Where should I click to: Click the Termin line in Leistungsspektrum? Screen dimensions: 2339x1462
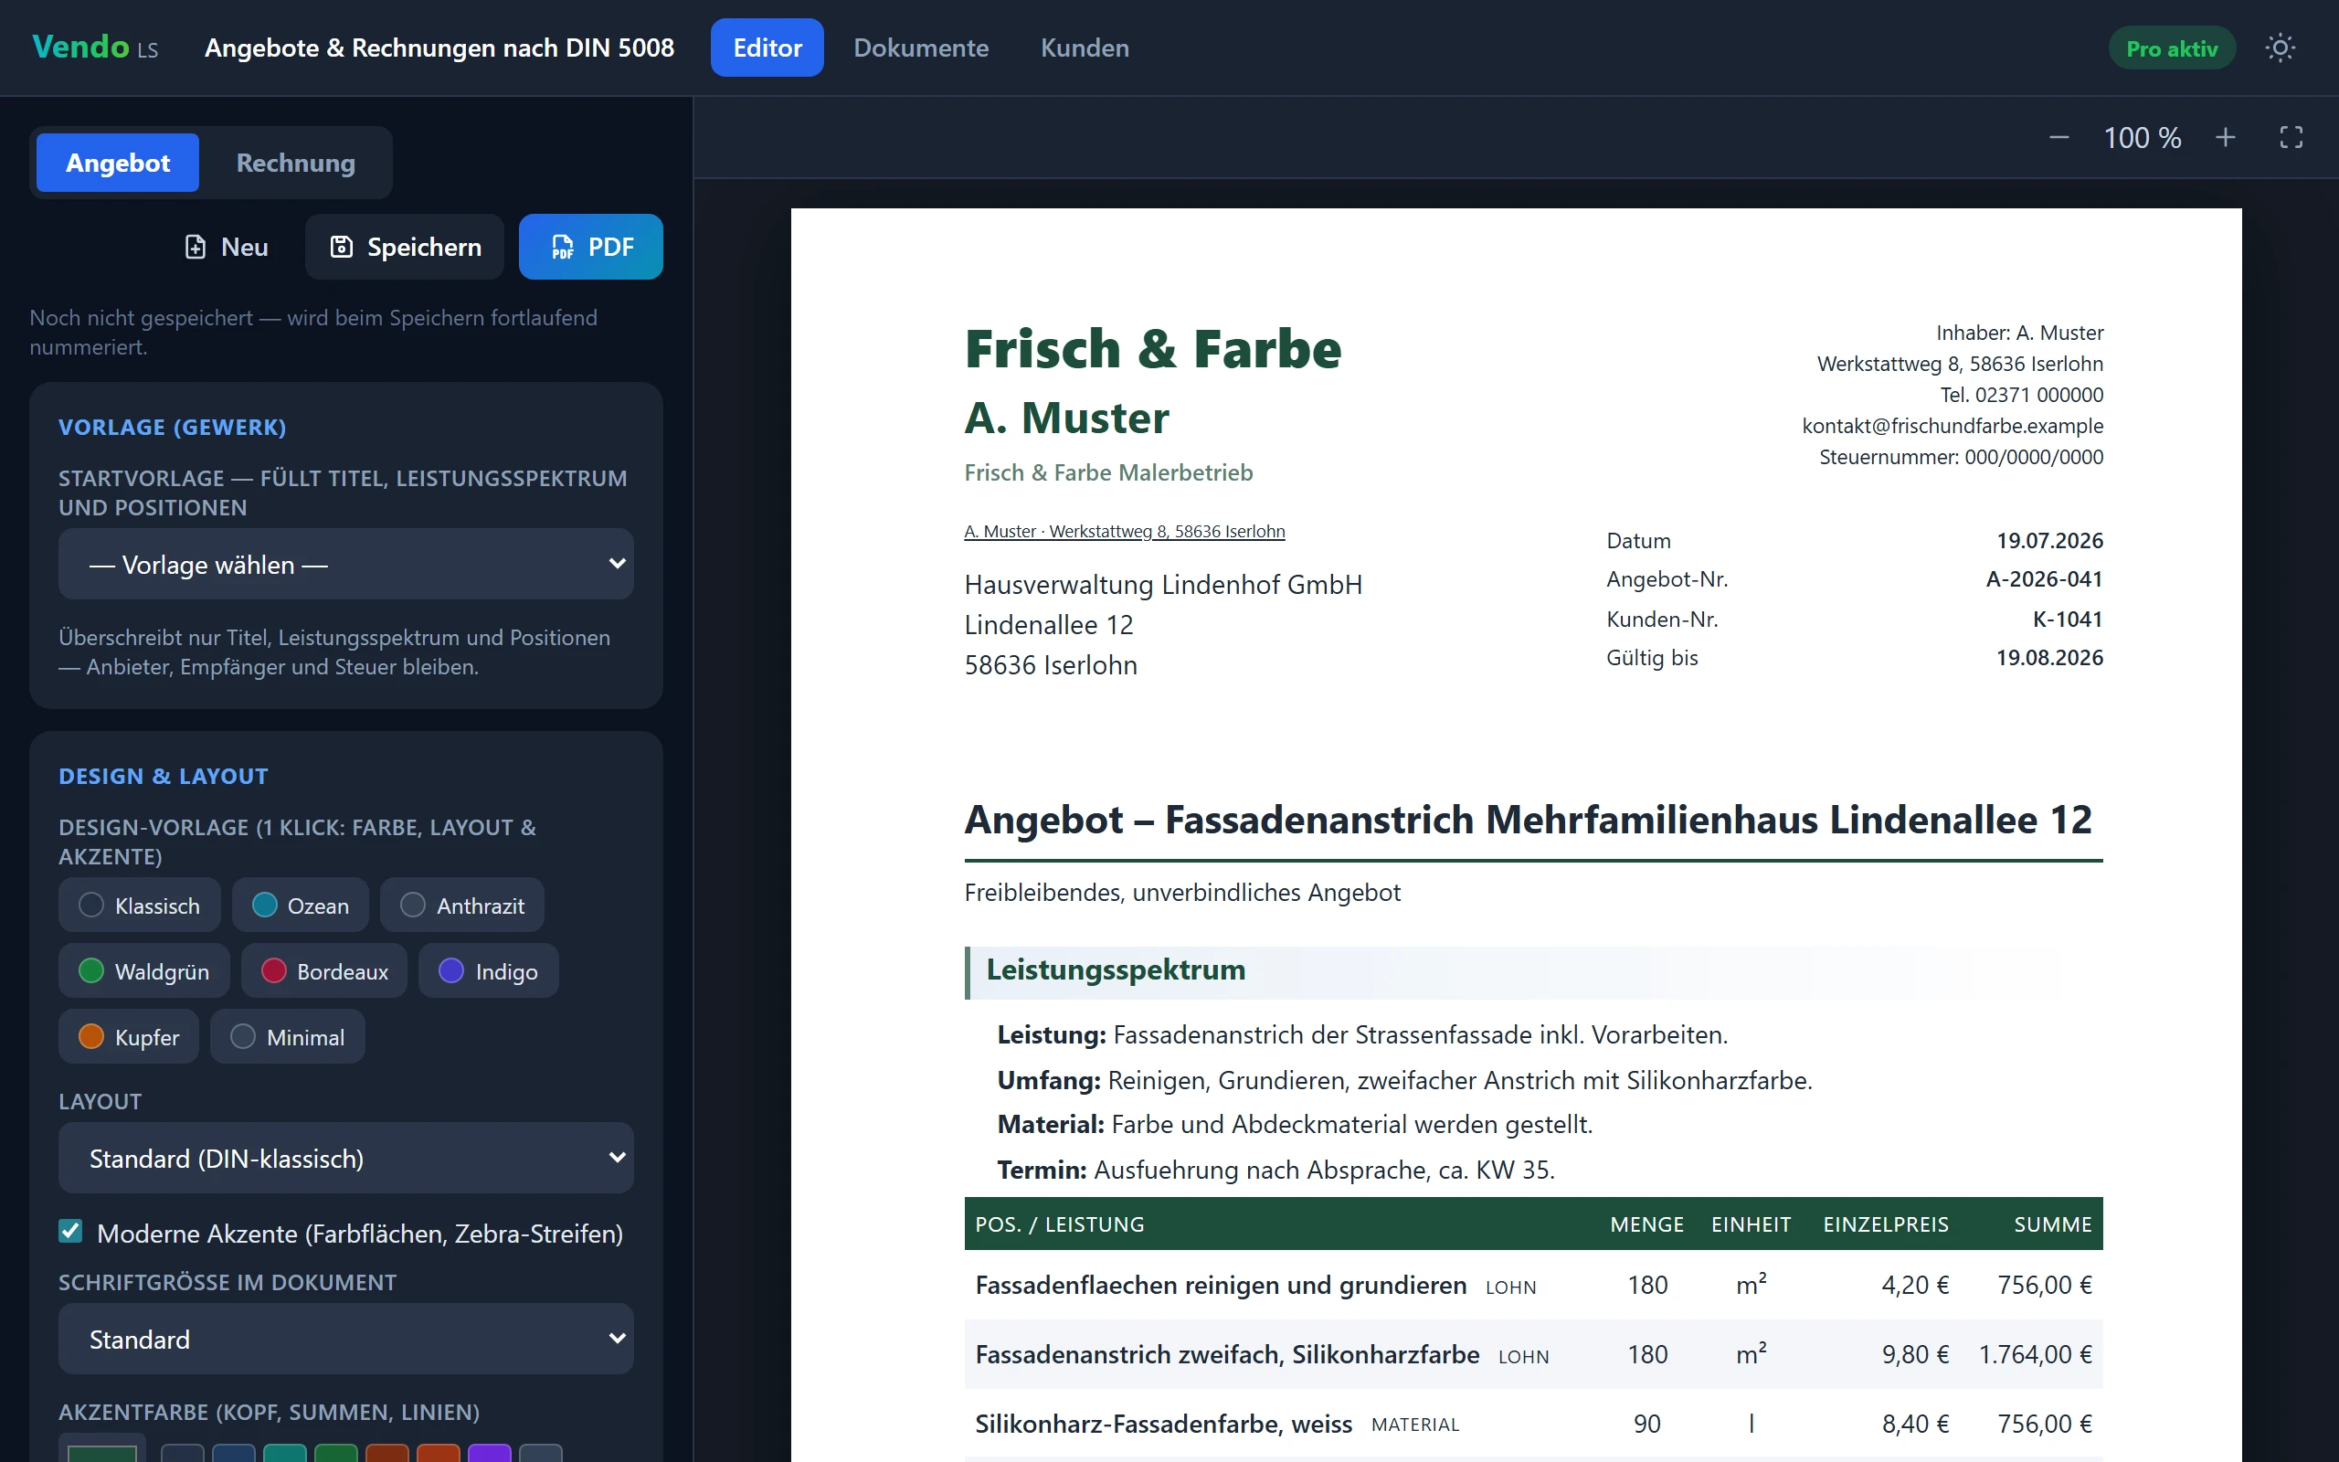tap(1275, 1169)
